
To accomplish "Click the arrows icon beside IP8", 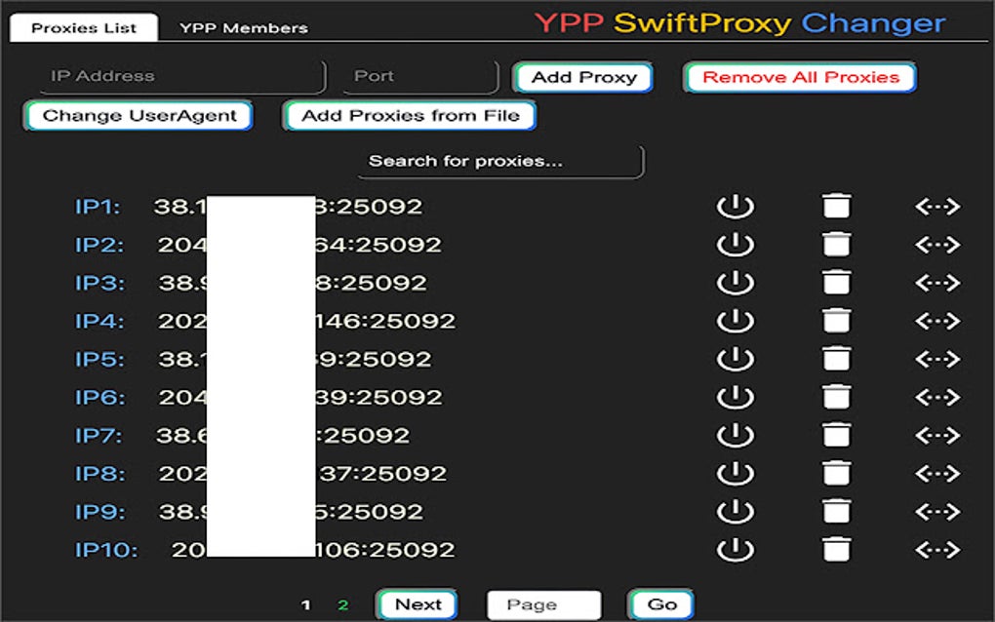I will (938, 472).
